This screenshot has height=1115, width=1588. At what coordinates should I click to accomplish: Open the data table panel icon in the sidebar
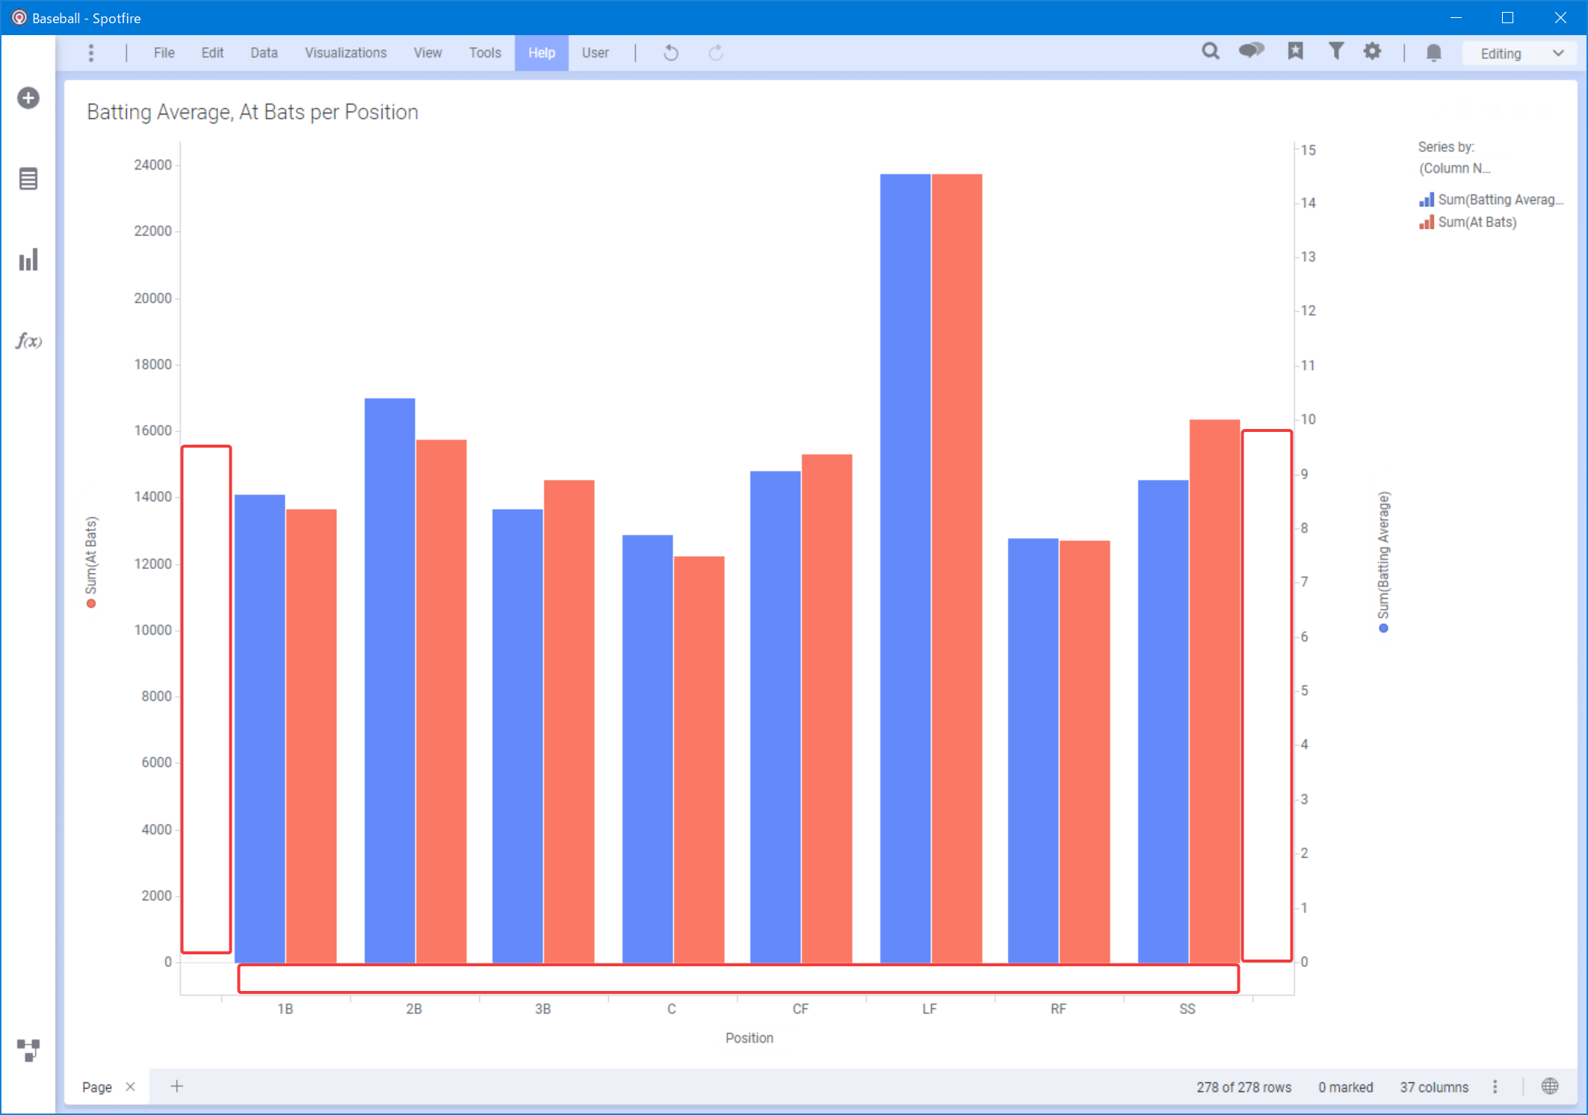pos(28,179)
